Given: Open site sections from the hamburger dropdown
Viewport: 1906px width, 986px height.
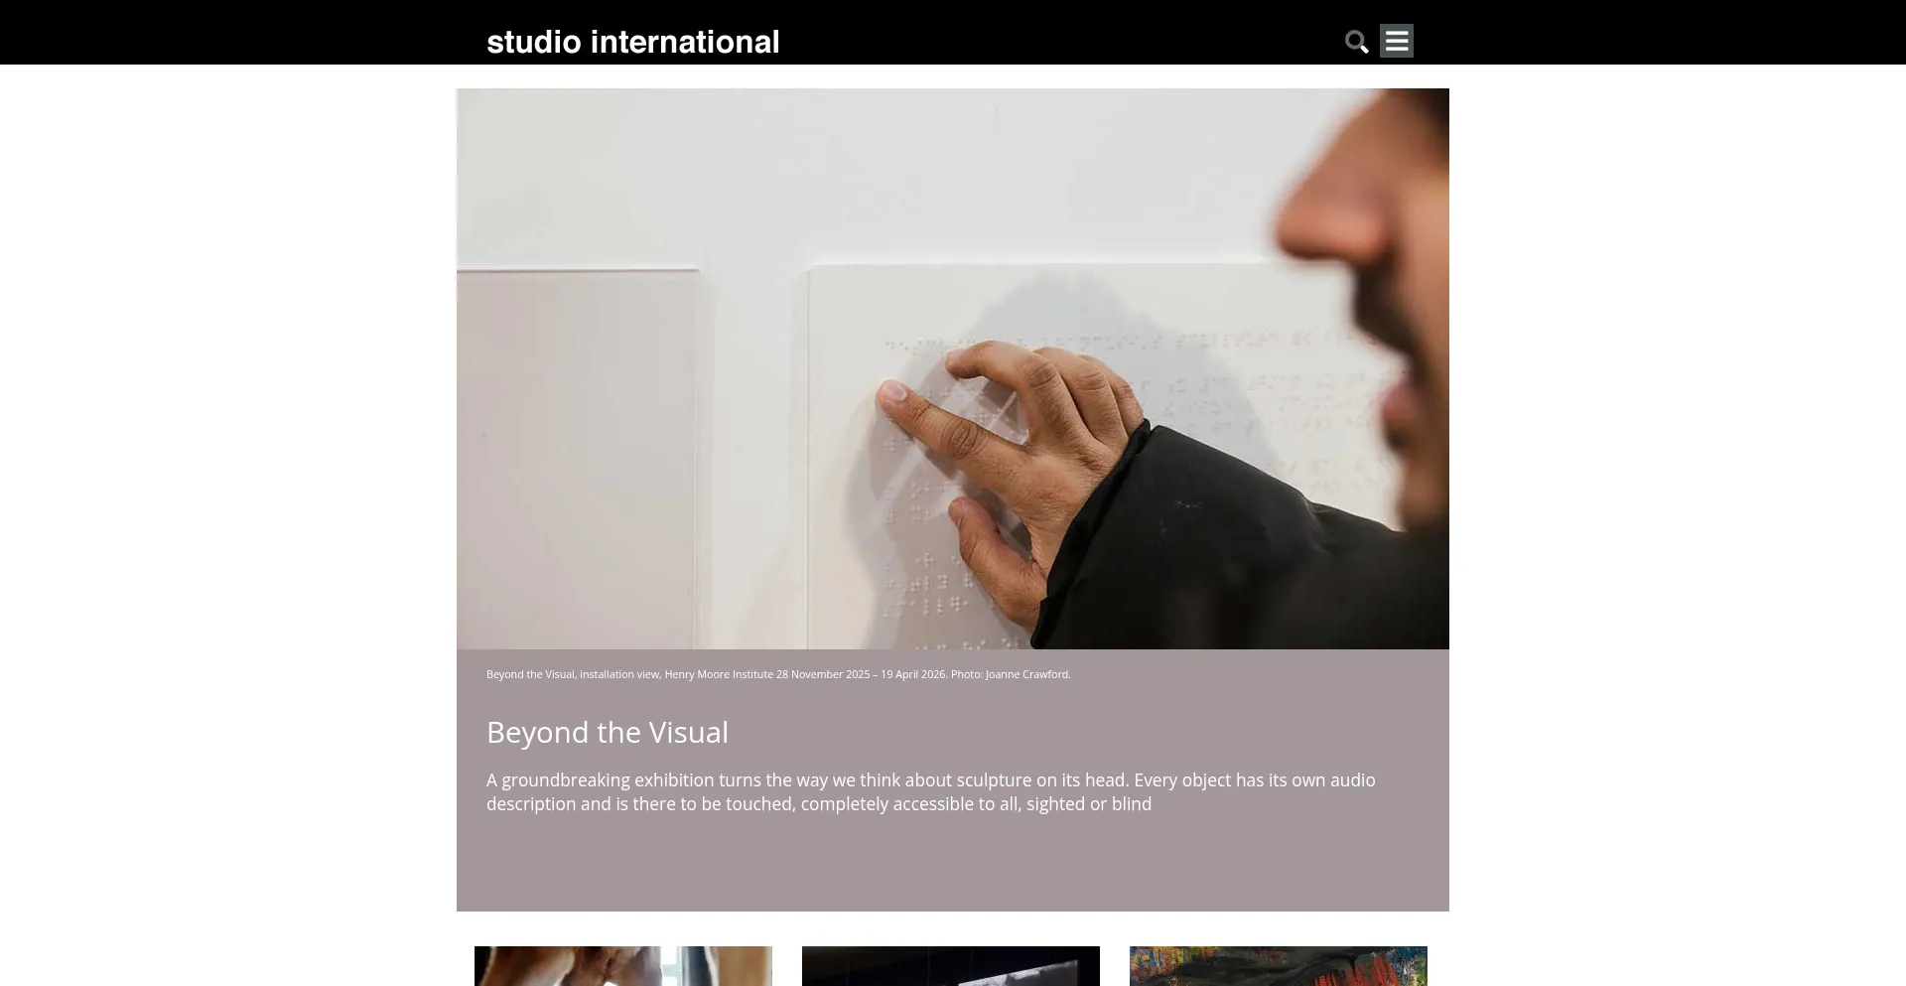Looking at the screenshot, I should (x=1396, y=41).
